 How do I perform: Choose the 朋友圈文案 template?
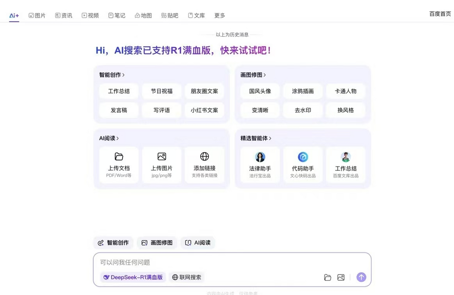pyautogui.click(x=204, y=91)
